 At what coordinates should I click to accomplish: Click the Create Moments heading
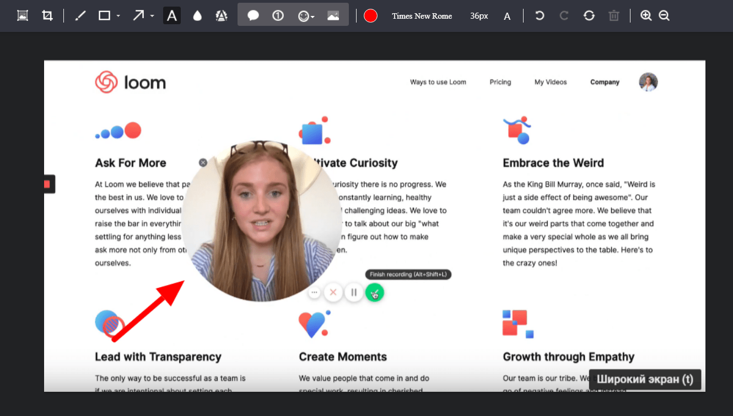pyautogui.click(x=343, y=357)
